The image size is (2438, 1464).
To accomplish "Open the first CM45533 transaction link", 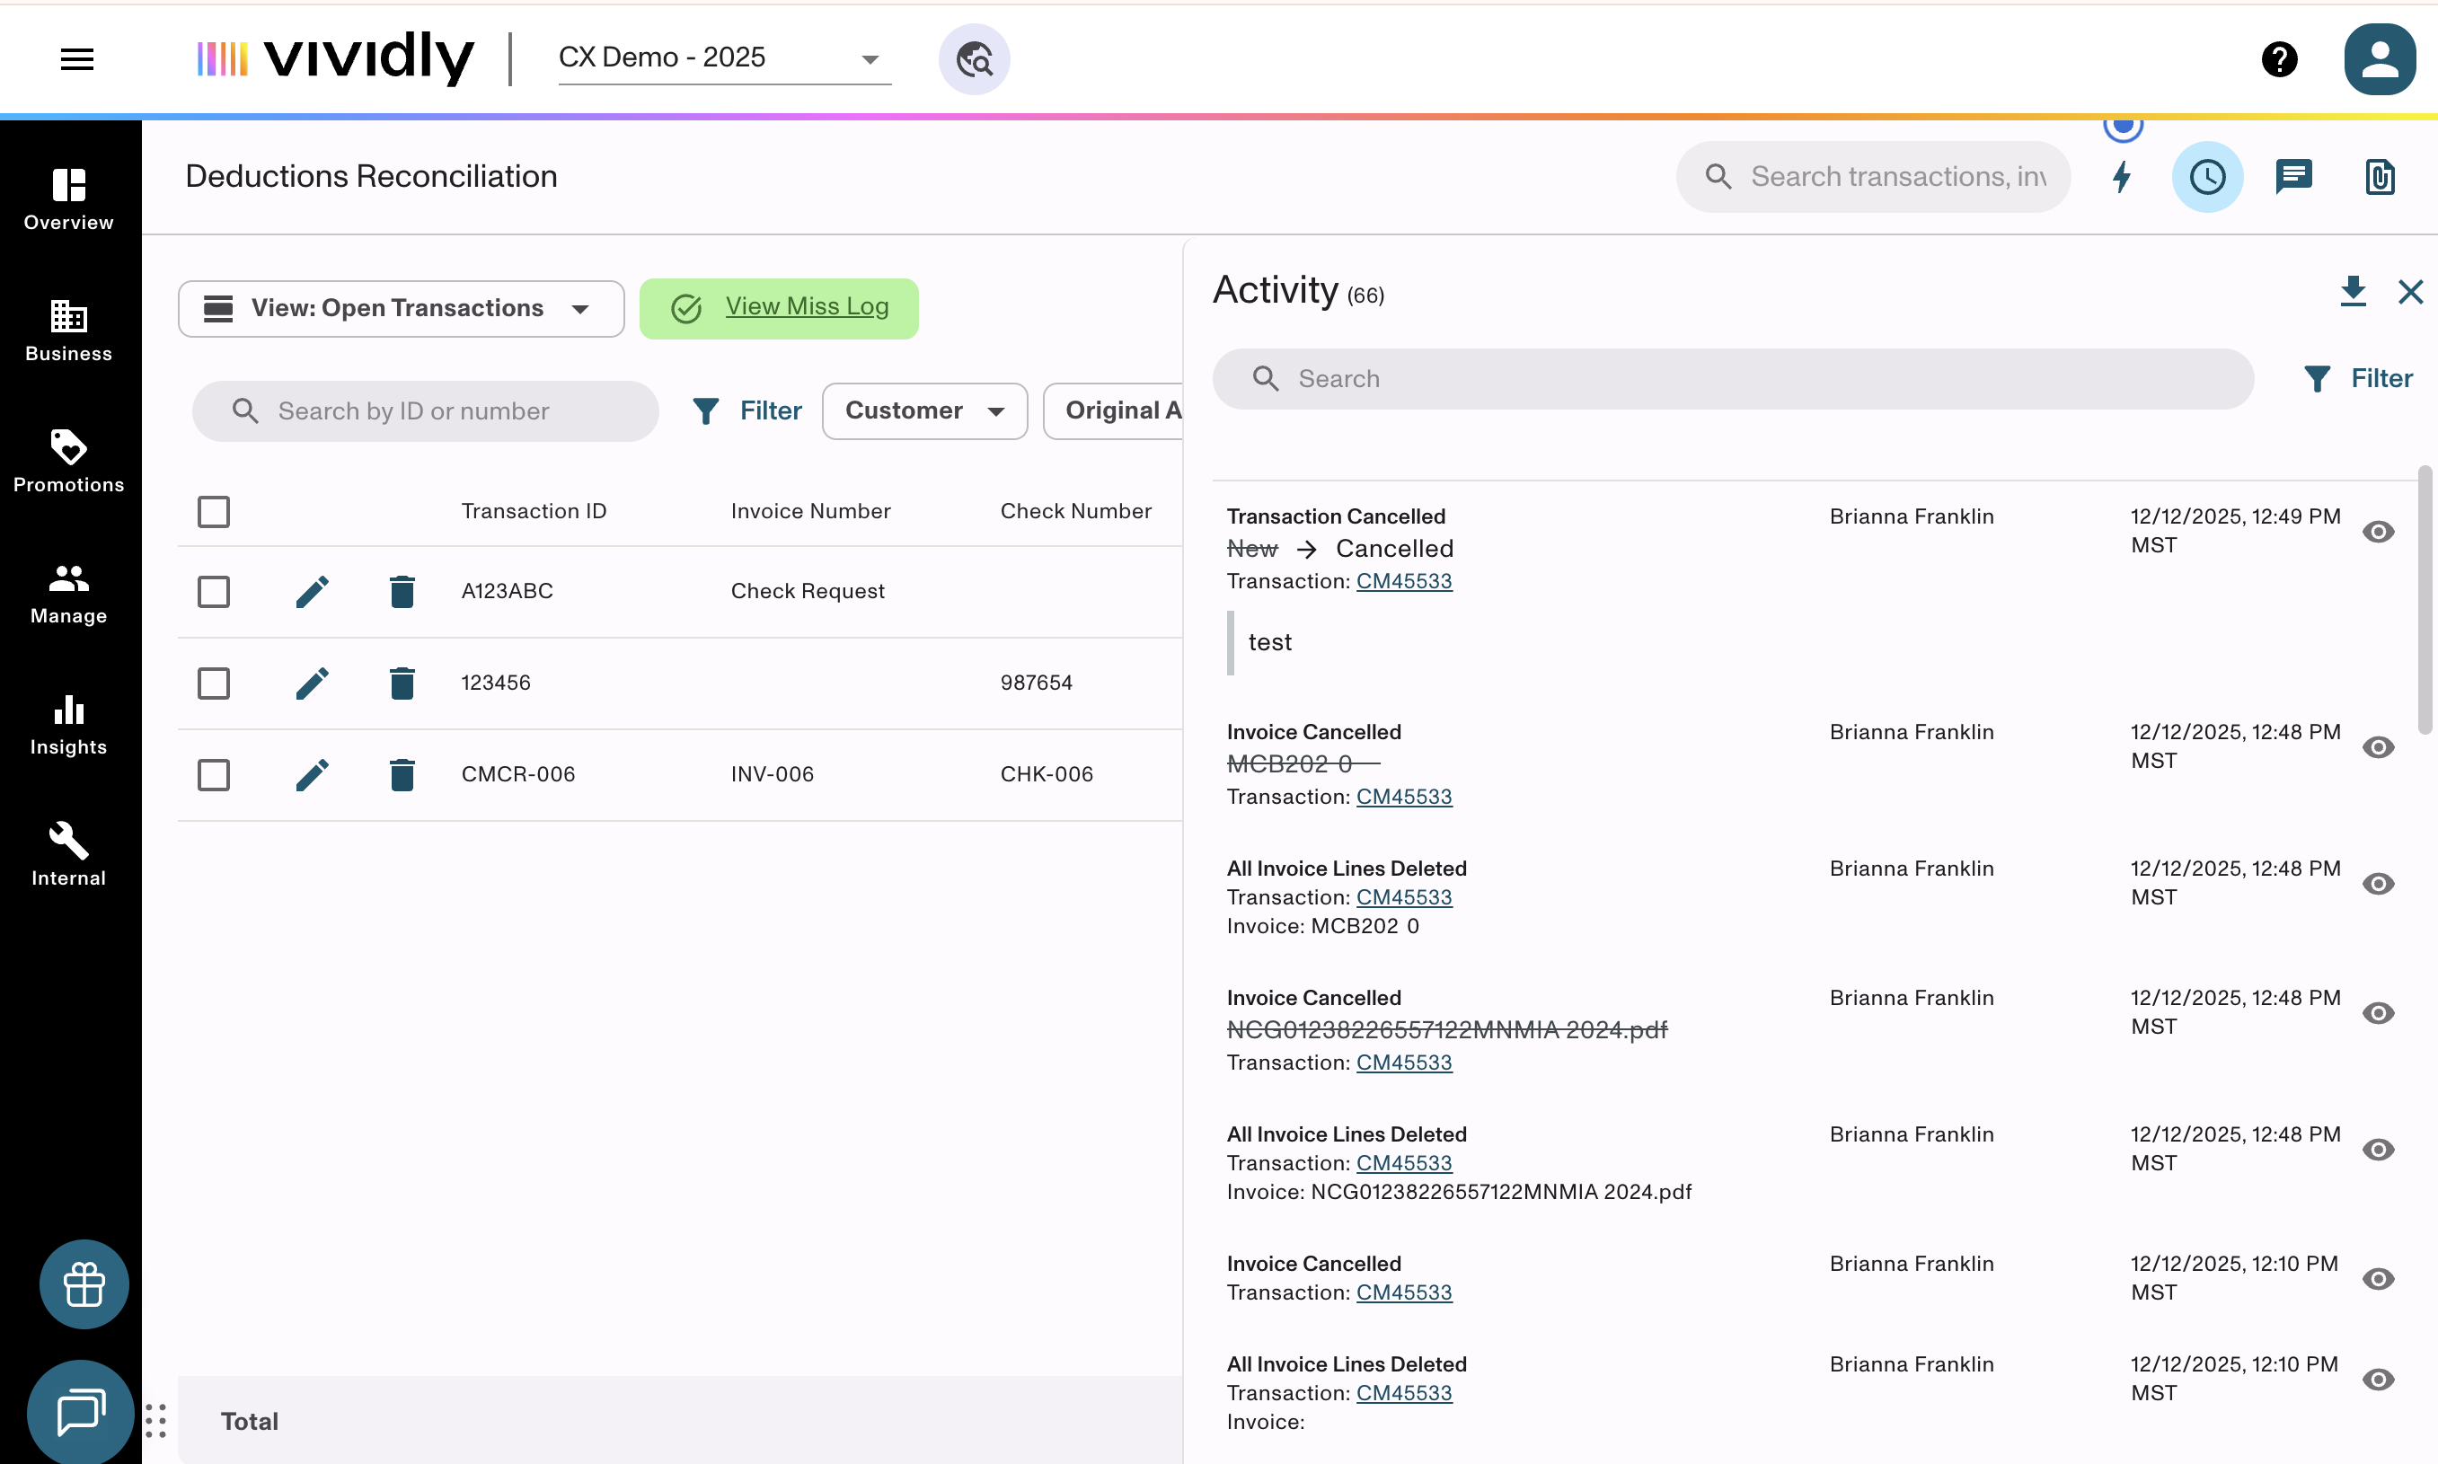I will click(x=1403, y=581).
